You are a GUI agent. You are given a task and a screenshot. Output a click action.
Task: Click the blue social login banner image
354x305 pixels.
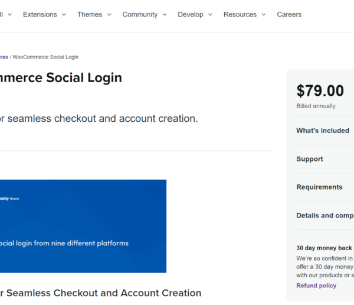[x=83, y=226]
